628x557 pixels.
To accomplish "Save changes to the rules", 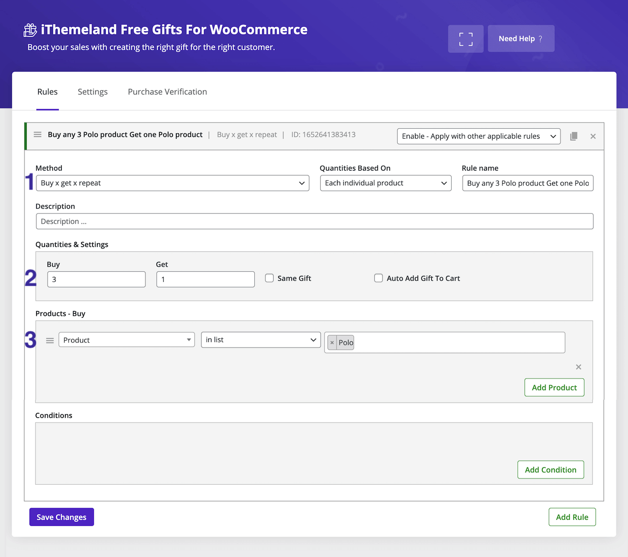I will 61,517.
